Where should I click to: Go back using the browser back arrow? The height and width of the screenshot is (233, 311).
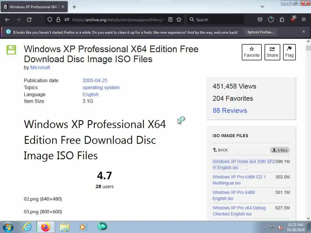click(7, 20)
